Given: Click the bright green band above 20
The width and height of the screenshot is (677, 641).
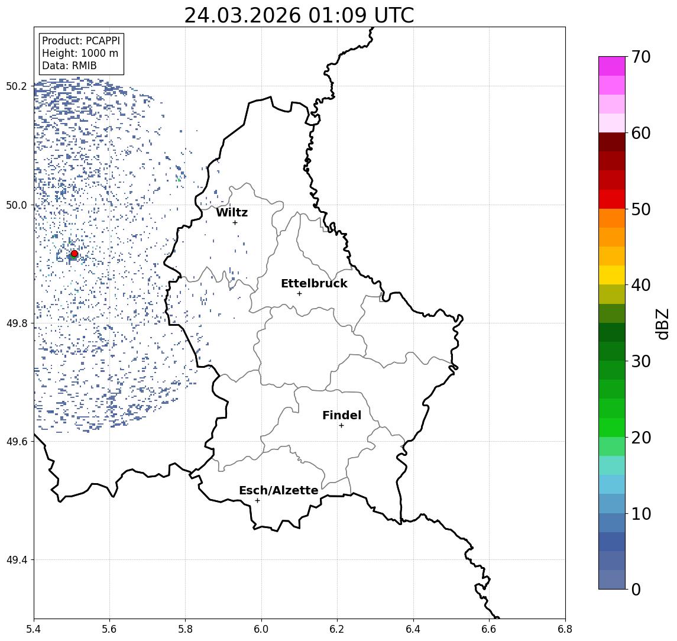Looking at the screenshot, I should pos(612,427).
